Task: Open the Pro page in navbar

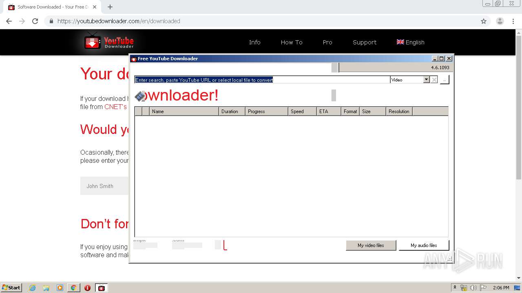Action: [x=327, y=42]
